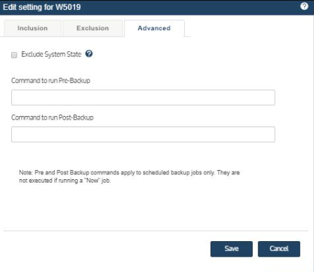Click the Exclude System State label text
The width and height of the screenshot is (314, 272).
[51, 54]
